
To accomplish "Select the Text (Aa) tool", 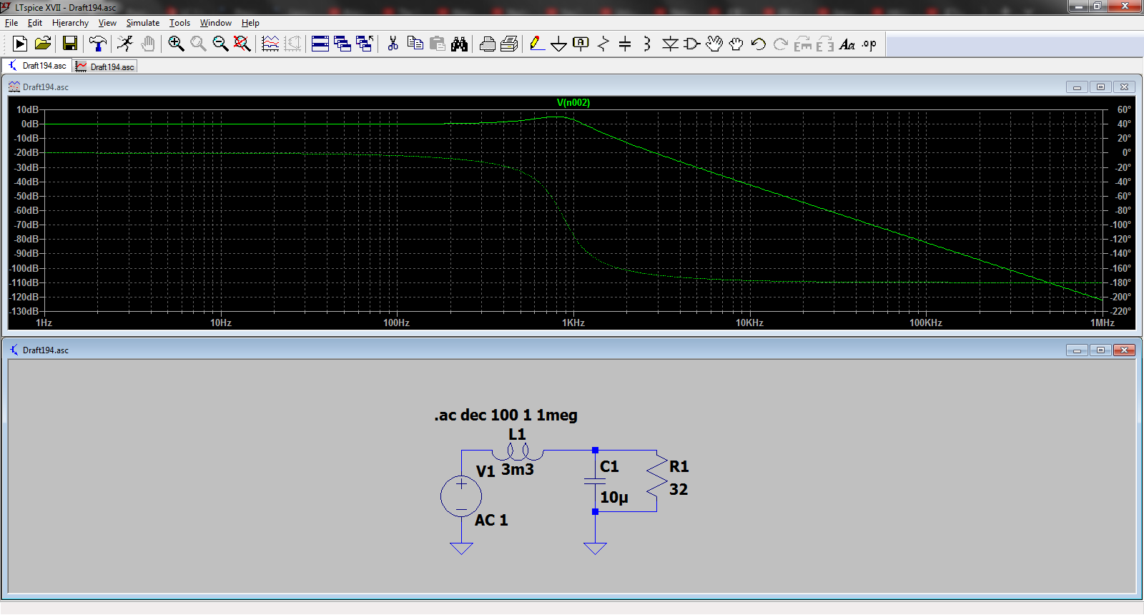I will (x=847, y=44).
